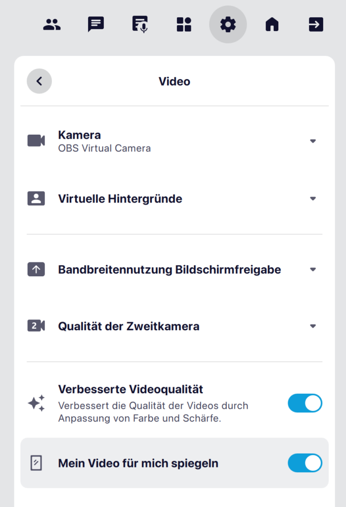This screenshot has height=507, width=346.
Task: Select the virtual background person icon
Action: [36, 199]
